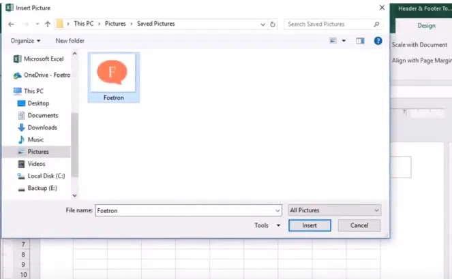Image resolution: width=452 pixels, height=279 pixels.
Task: Open recent locations dropdown arrow
Action: 37,24
